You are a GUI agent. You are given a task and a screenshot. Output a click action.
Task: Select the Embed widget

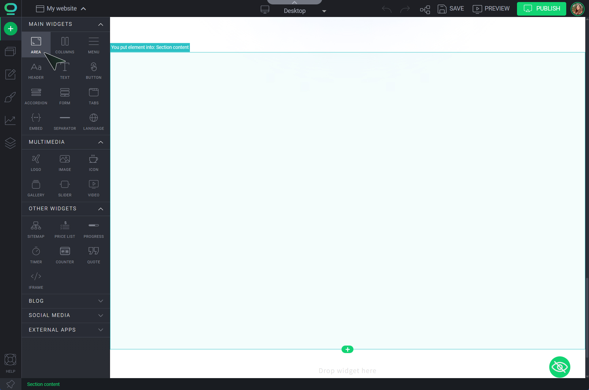[36, 122]
